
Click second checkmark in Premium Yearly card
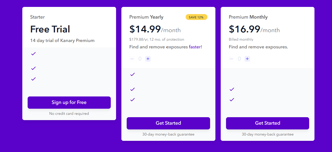pos(133,89)
